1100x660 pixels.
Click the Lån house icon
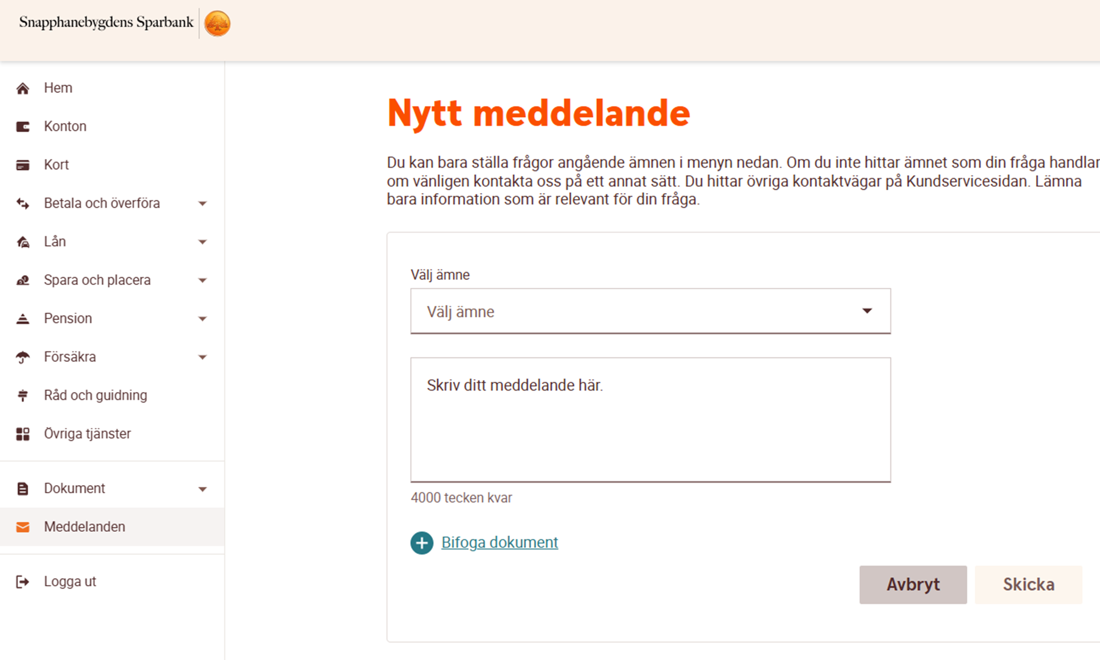[x=23, y=242]
